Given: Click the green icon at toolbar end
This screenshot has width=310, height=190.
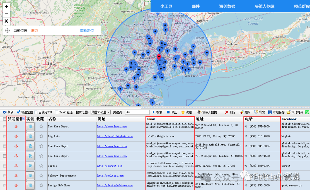Looking at the screenshot, I should click(x=307, y=112).
